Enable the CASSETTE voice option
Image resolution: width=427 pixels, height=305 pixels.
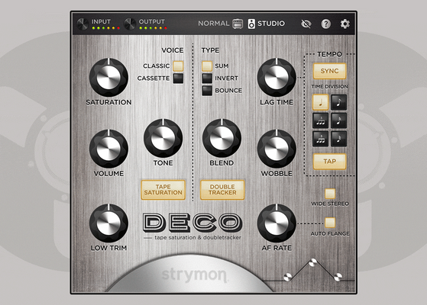click(179, 79)
